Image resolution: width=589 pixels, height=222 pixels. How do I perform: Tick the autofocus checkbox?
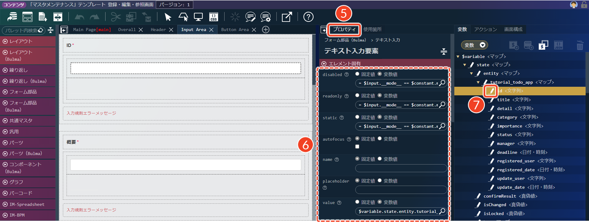358,146
